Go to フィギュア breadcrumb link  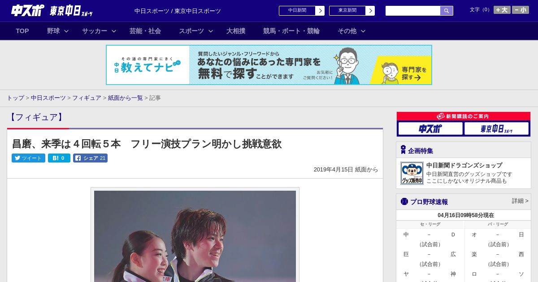[87, 98]
